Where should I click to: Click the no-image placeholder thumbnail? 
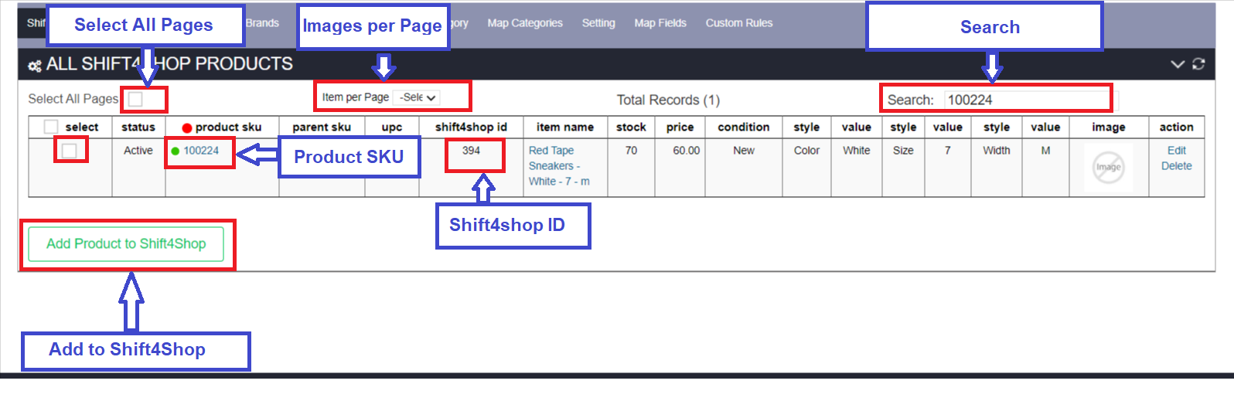[x=1108, y=167]
